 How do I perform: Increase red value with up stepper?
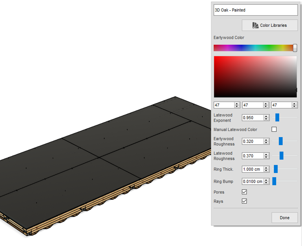tap(237, 104)
